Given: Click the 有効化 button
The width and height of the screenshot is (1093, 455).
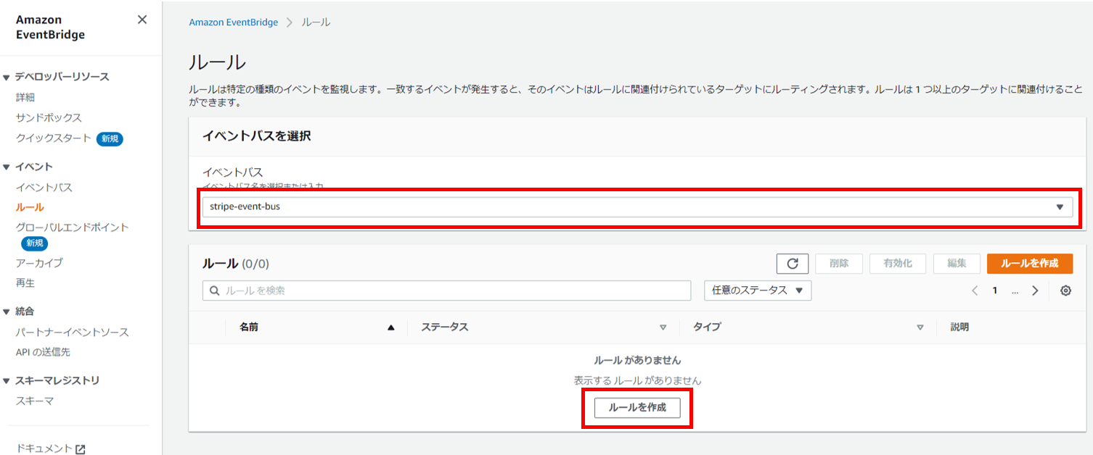Looking at the screenshot, I should coord(898,264).
